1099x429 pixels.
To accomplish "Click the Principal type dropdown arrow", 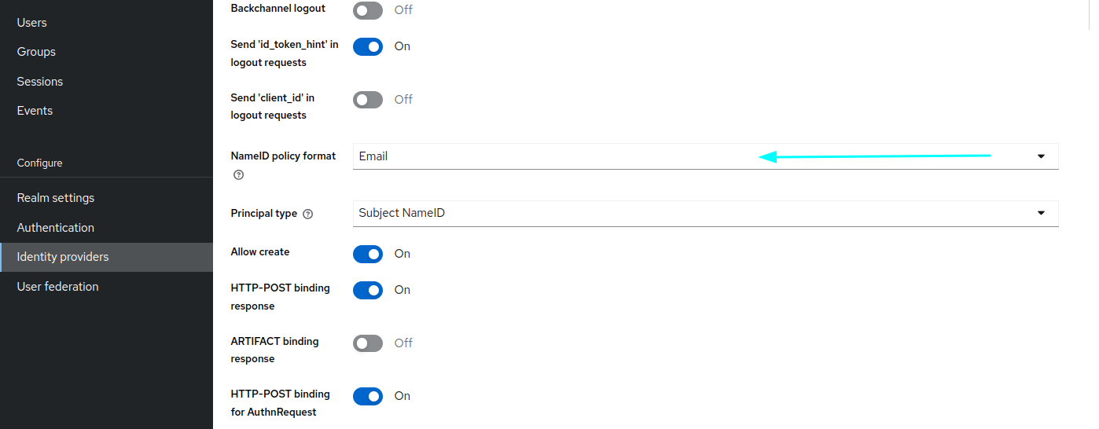I will coord(1041,213).
